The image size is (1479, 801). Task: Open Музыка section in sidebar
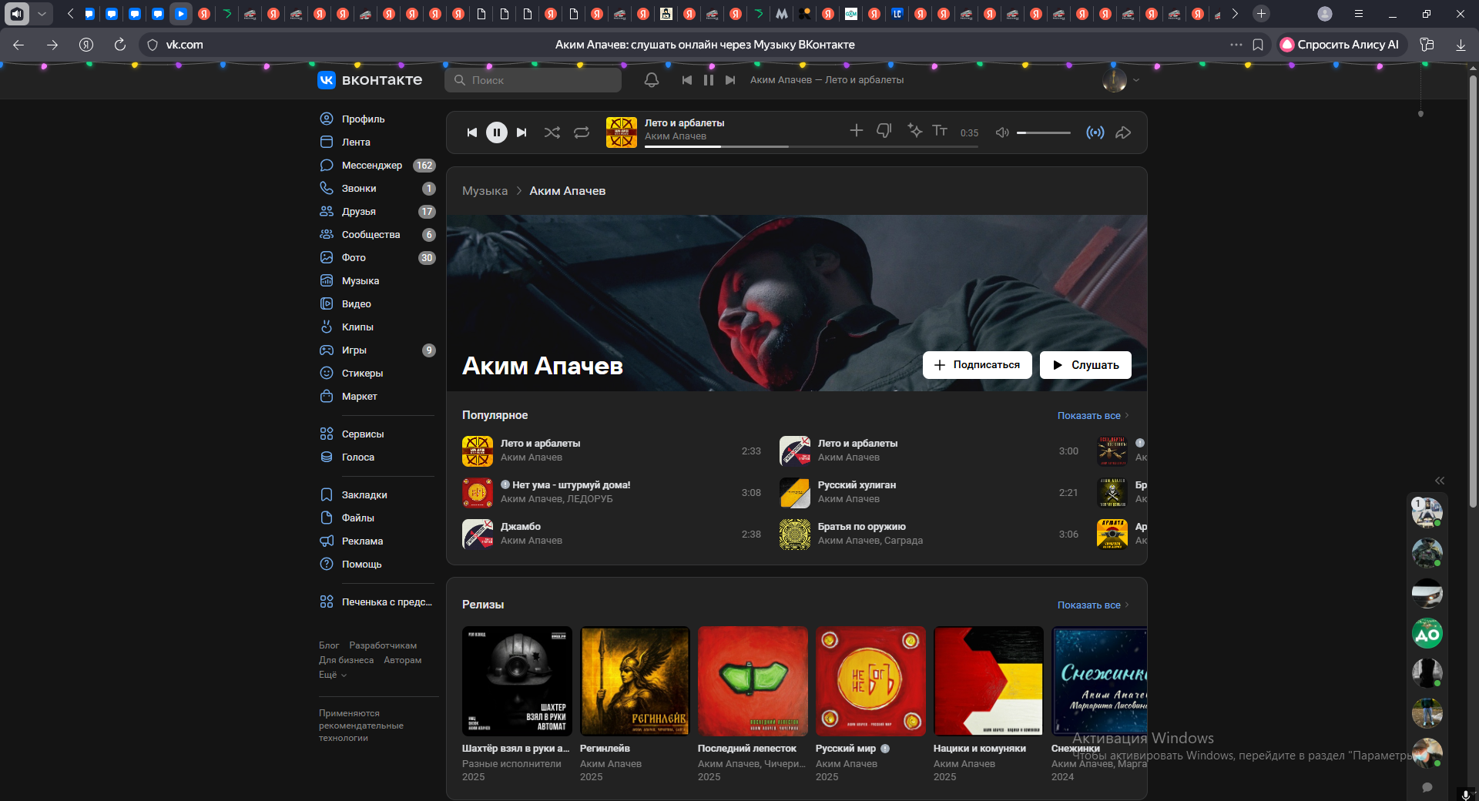click(360, 281)
